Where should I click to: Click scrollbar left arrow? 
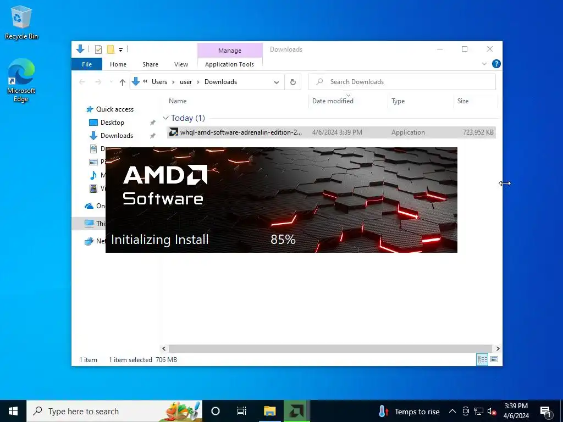[164, 348]
